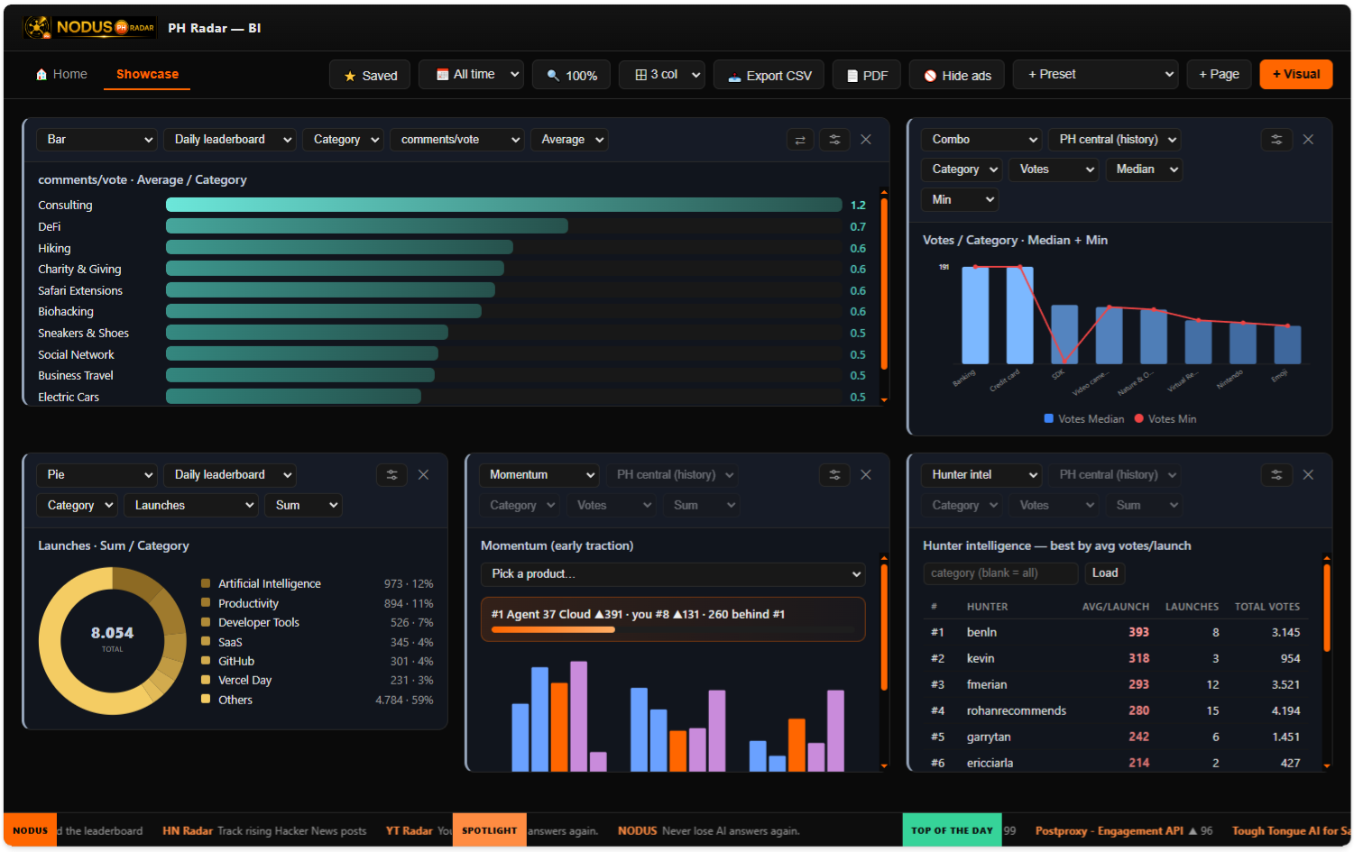This screenshot has height=852, width=1354.
Task: Click the 8.054 TOTAL donut center
Action: click(112, 638)
